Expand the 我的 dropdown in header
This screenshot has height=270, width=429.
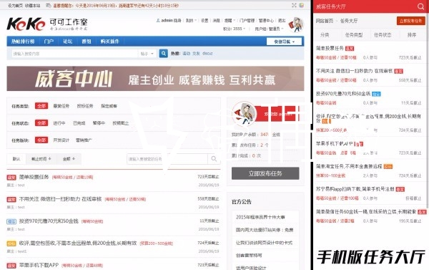(x=191, y=21)
